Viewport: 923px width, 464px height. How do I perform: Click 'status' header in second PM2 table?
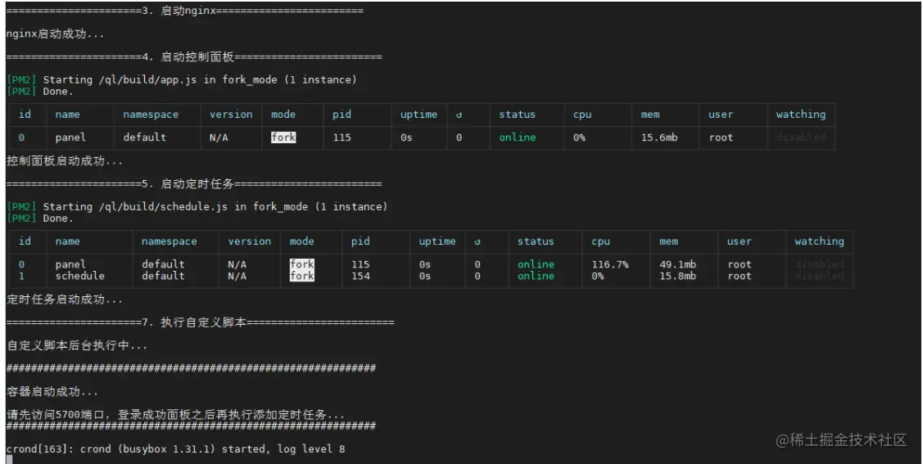click(x=536, y=241)
